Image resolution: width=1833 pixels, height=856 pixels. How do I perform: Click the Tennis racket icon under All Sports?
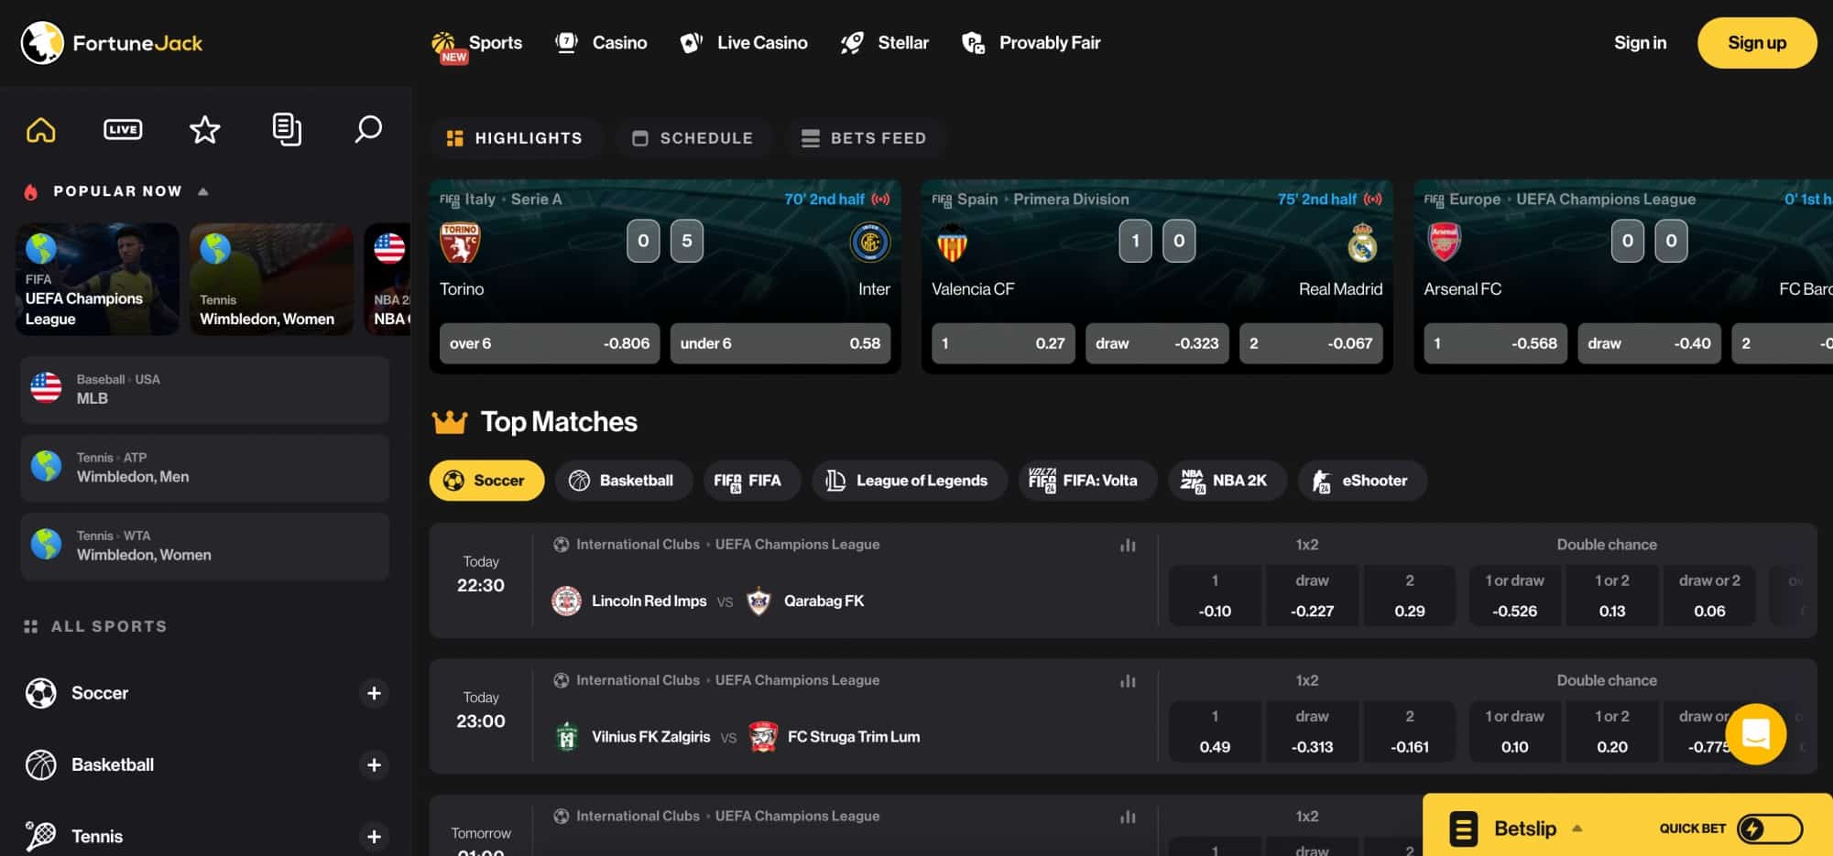click(x=41, y=836)
